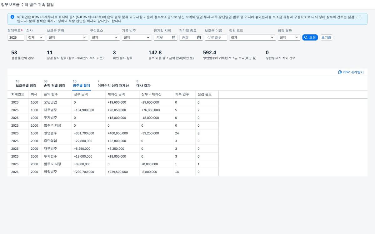Click the +361,700,000 ledger amount cell

click(x=89, y=133)
